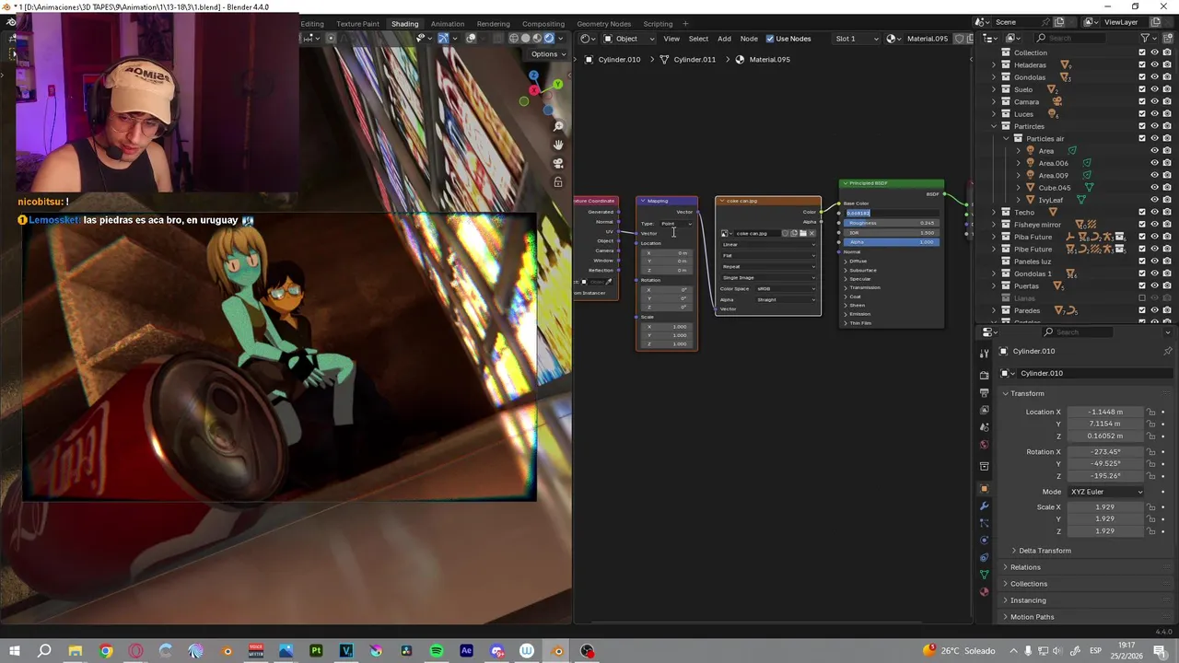Image resolution: width=1179 pixels, height=663 pixels.
Task: Toggle the viewport gizmo display button
Action: (443, 38)
